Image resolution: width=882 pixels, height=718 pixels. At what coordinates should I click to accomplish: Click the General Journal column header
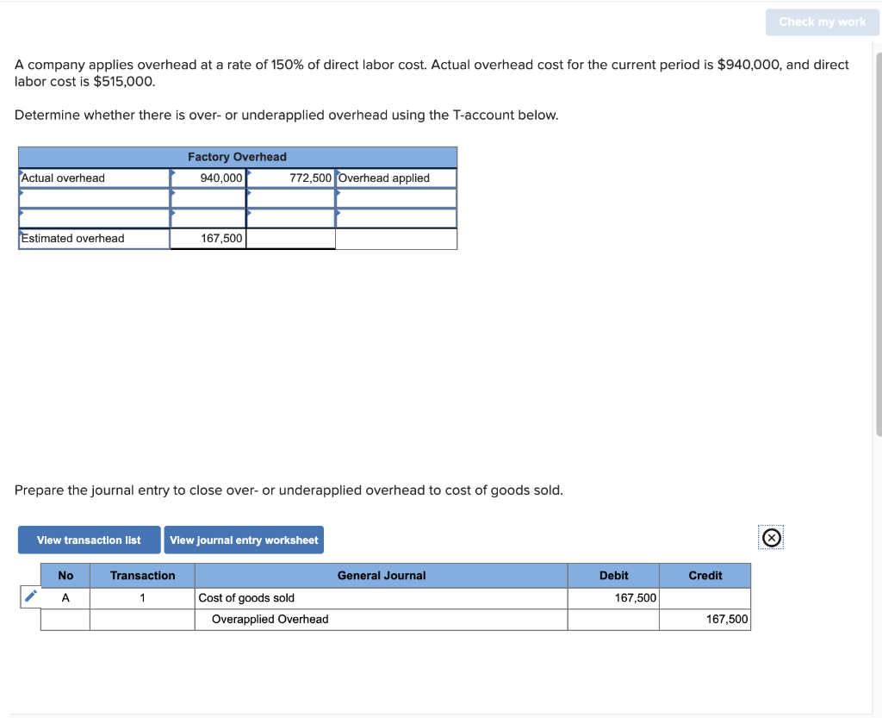[x=381, y=575]
